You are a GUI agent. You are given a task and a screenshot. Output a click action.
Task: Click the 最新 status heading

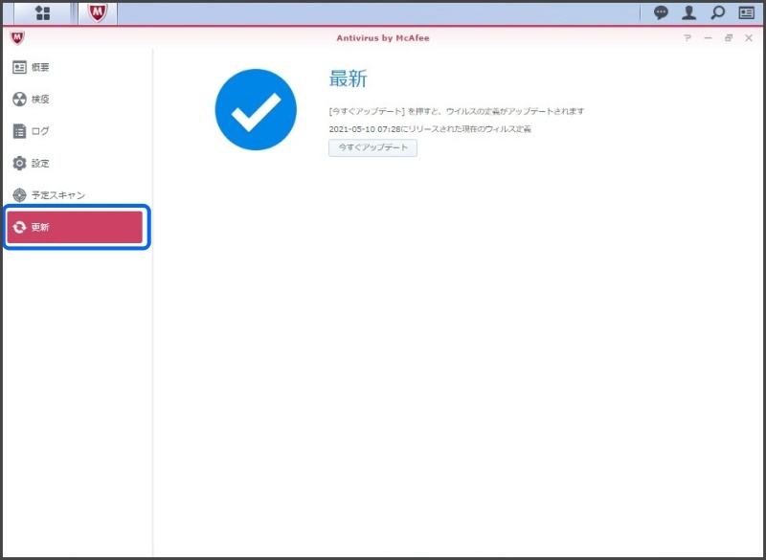pyautogui.click(x=348, y=78)
